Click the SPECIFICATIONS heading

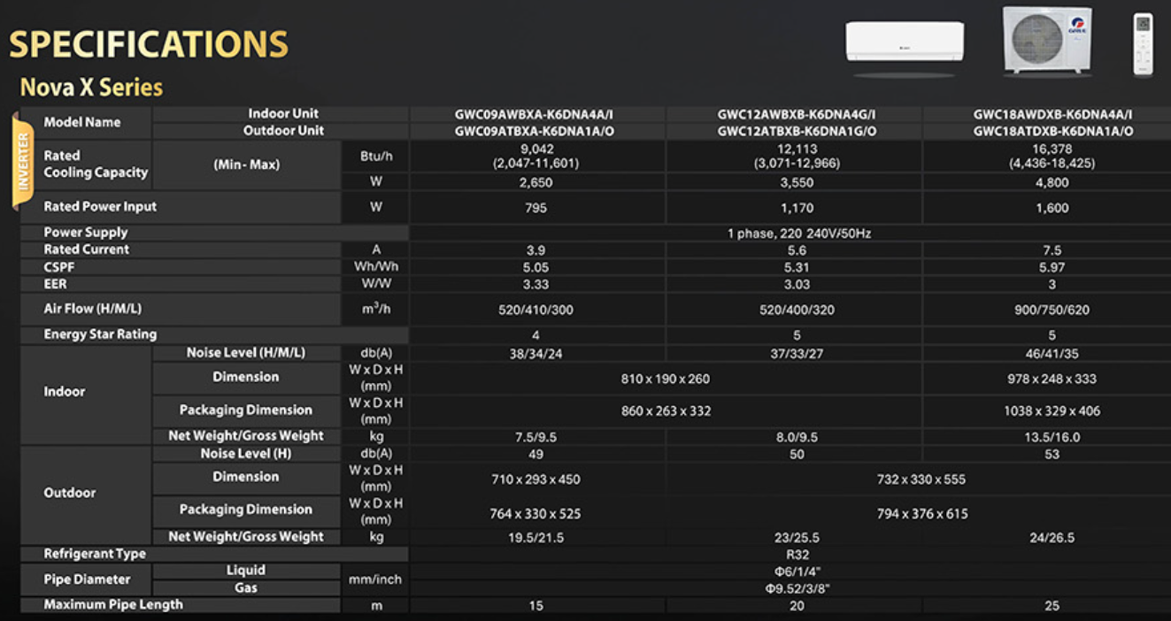point(149,44)
